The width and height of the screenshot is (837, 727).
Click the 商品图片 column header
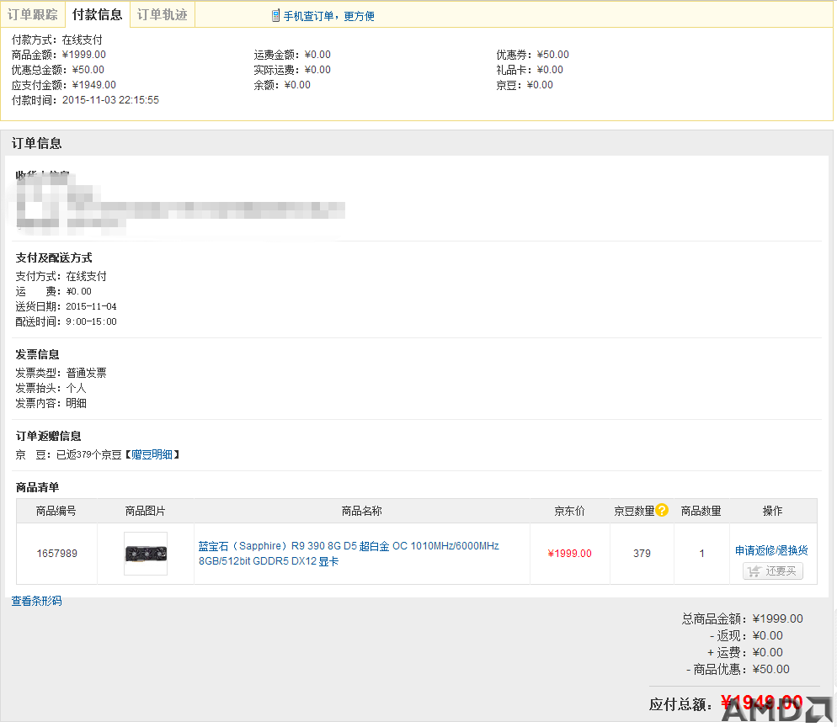tap(145, 511)
